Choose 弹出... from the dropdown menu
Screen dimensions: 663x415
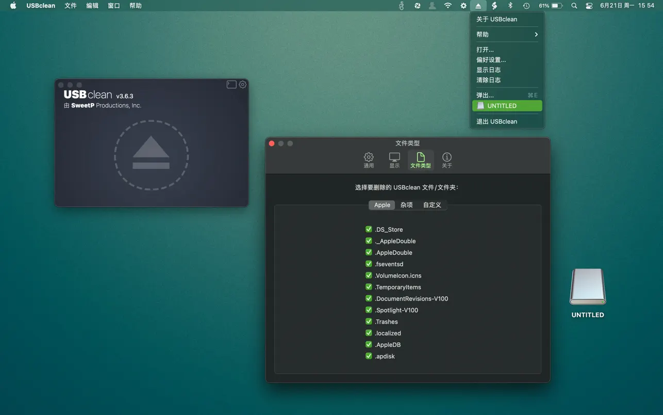507,95
